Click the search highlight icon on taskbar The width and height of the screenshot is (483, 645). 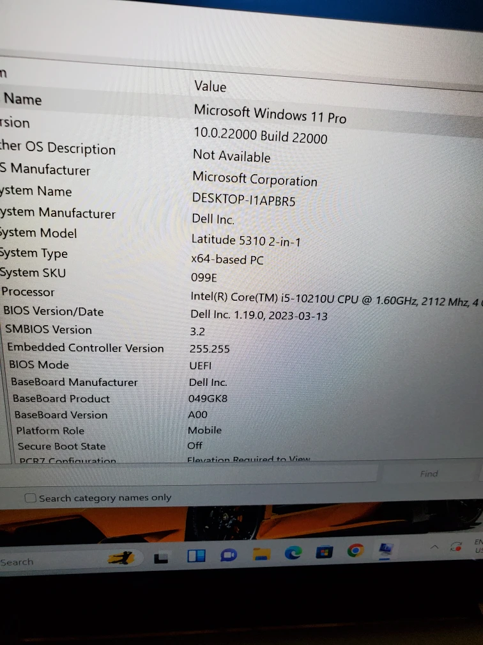tap(121, 558)
